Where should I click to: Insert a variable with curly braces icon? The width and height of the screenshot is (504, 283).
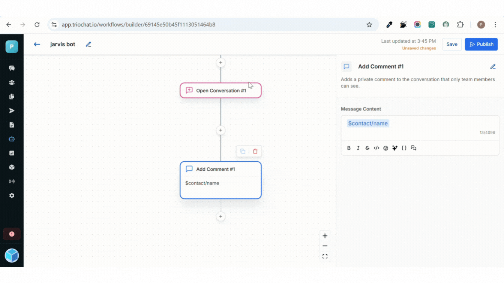(404, 148)
